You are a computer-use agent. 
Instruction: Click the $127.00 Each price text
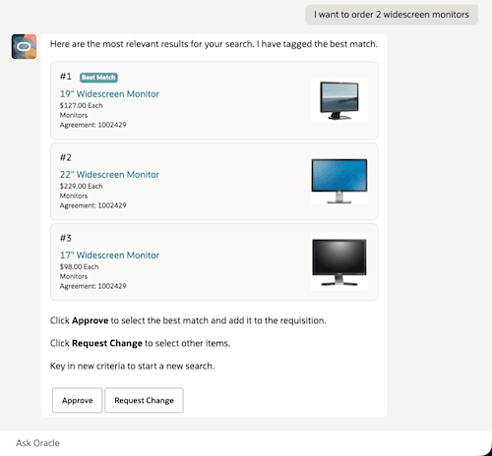tap(81, 105)
